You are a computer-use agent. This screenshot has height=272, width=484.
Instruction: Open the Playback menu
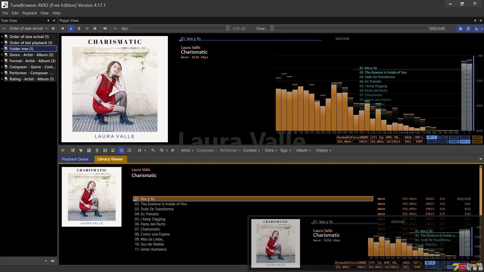29,13
